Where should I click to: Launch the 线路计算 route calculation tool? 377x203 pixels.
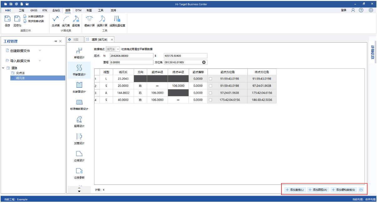(x=102, y=21)
